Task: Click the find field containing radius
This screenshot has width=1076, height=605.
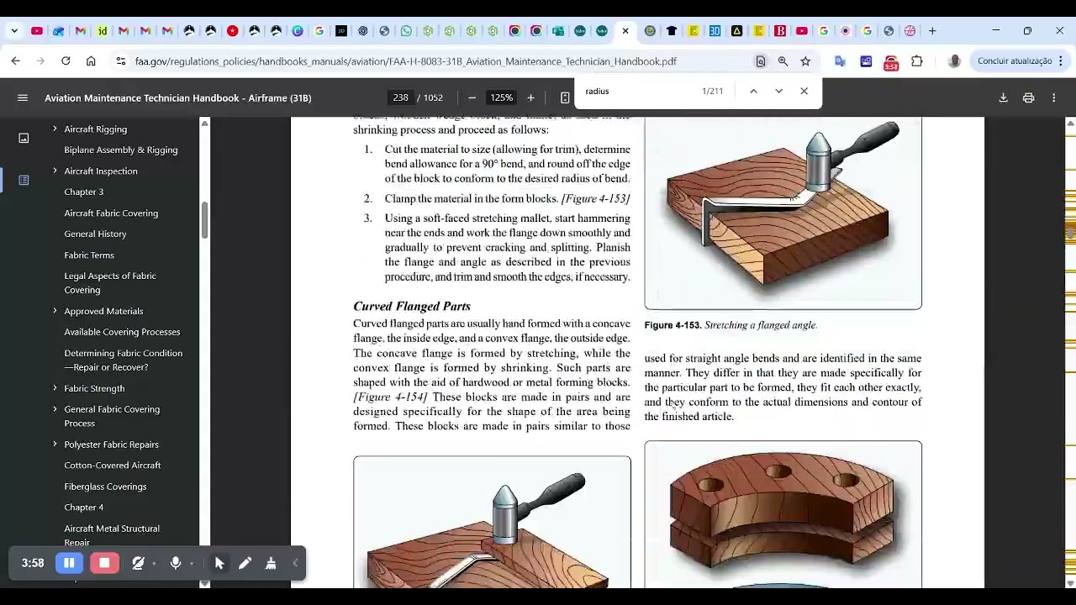Action: (639, 91)
